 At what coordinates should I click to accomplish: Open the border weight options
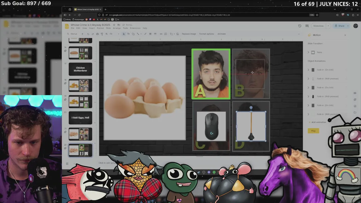tap(150, 34)
